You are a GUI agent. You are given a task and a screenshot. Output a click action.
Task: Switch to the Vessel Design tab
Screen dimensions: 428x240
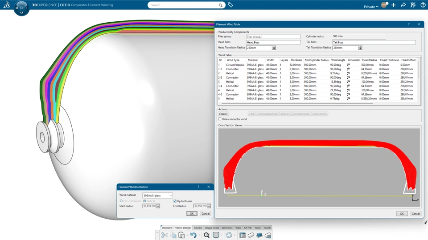183,228
